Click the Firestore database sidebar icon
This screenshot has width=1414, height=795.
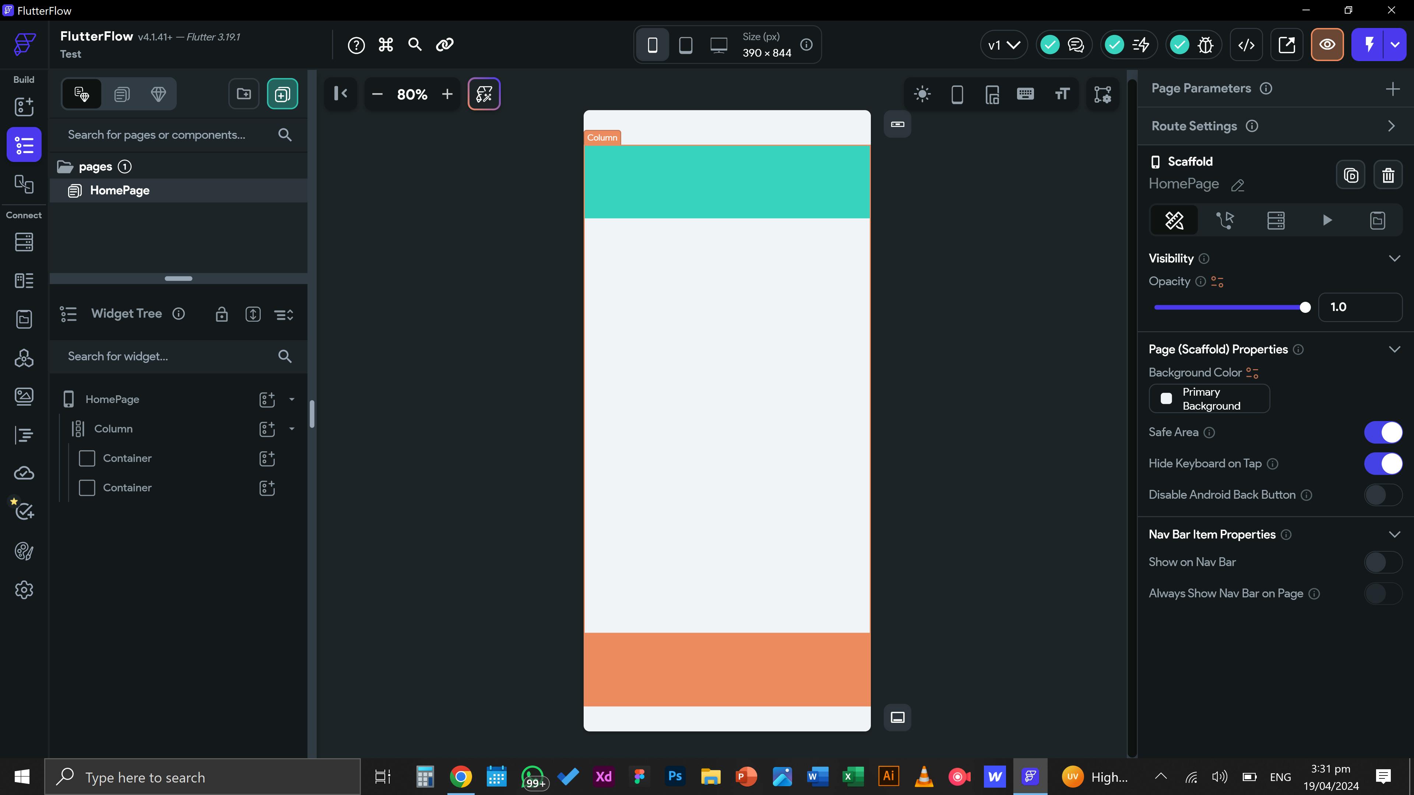click(x=24, y=242)
